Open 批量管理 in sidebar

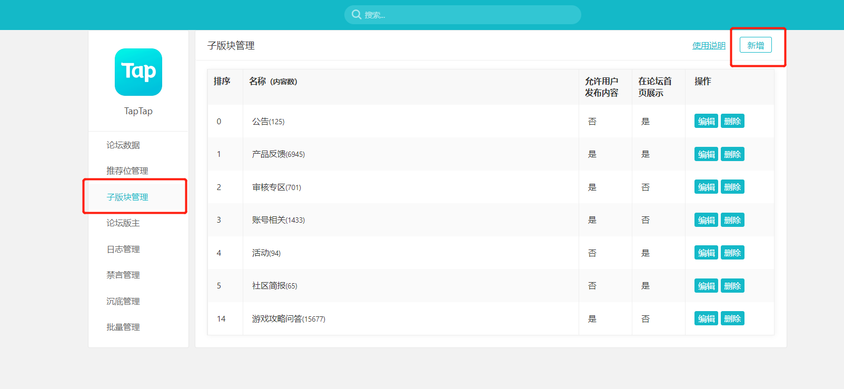tap(123, 327)
